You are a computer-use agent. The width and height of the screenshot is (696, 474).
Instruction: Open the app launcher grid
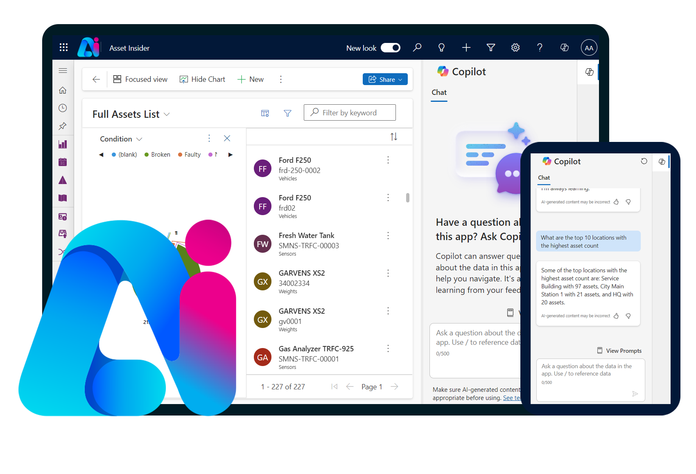coord(63,47)
